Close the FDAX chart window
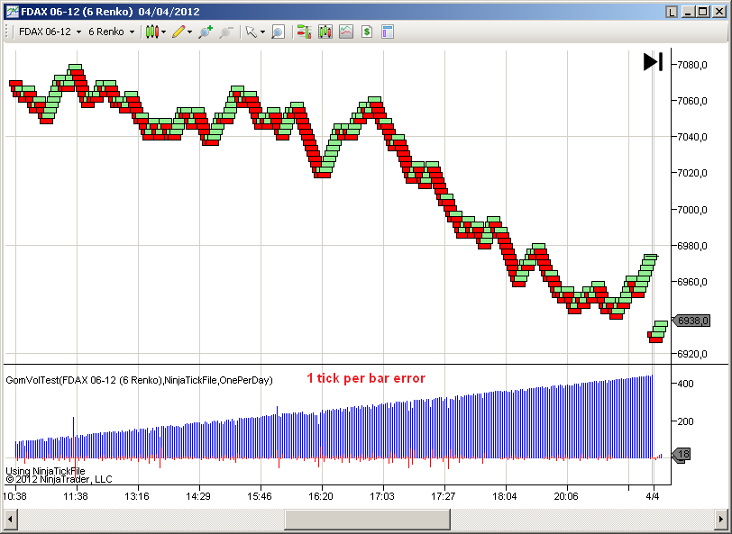This screenshot has height=534, width=732. (719, 12)
